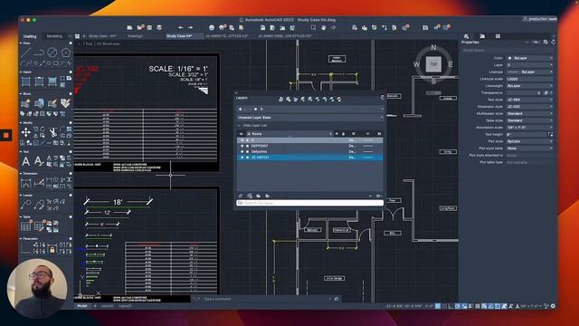The height and width of the screenshot is (326, 579).
Task: Toggle the Modify panel pin dot
Action: coord(71,123)
